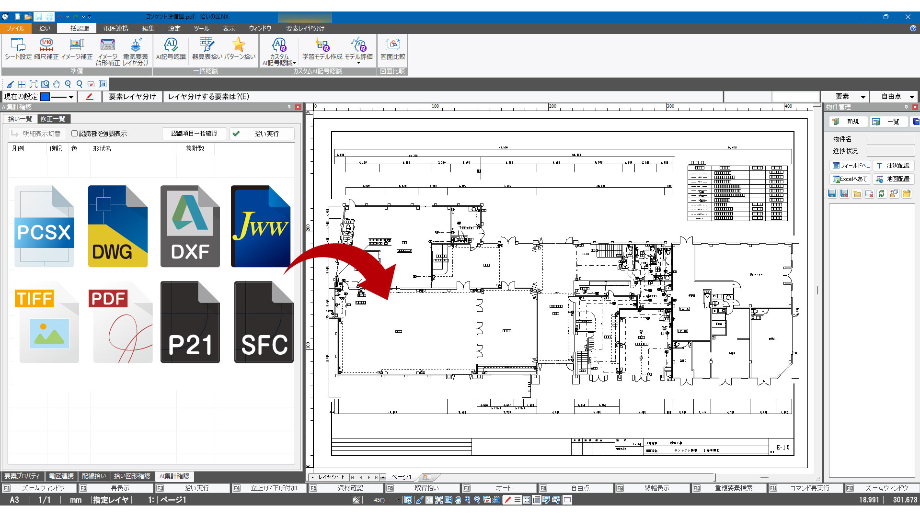The width and height of the screenshot is (920, 517).
Task: Click the zoom out magnifier in view toolbar
Action: [x=80, y=84]
